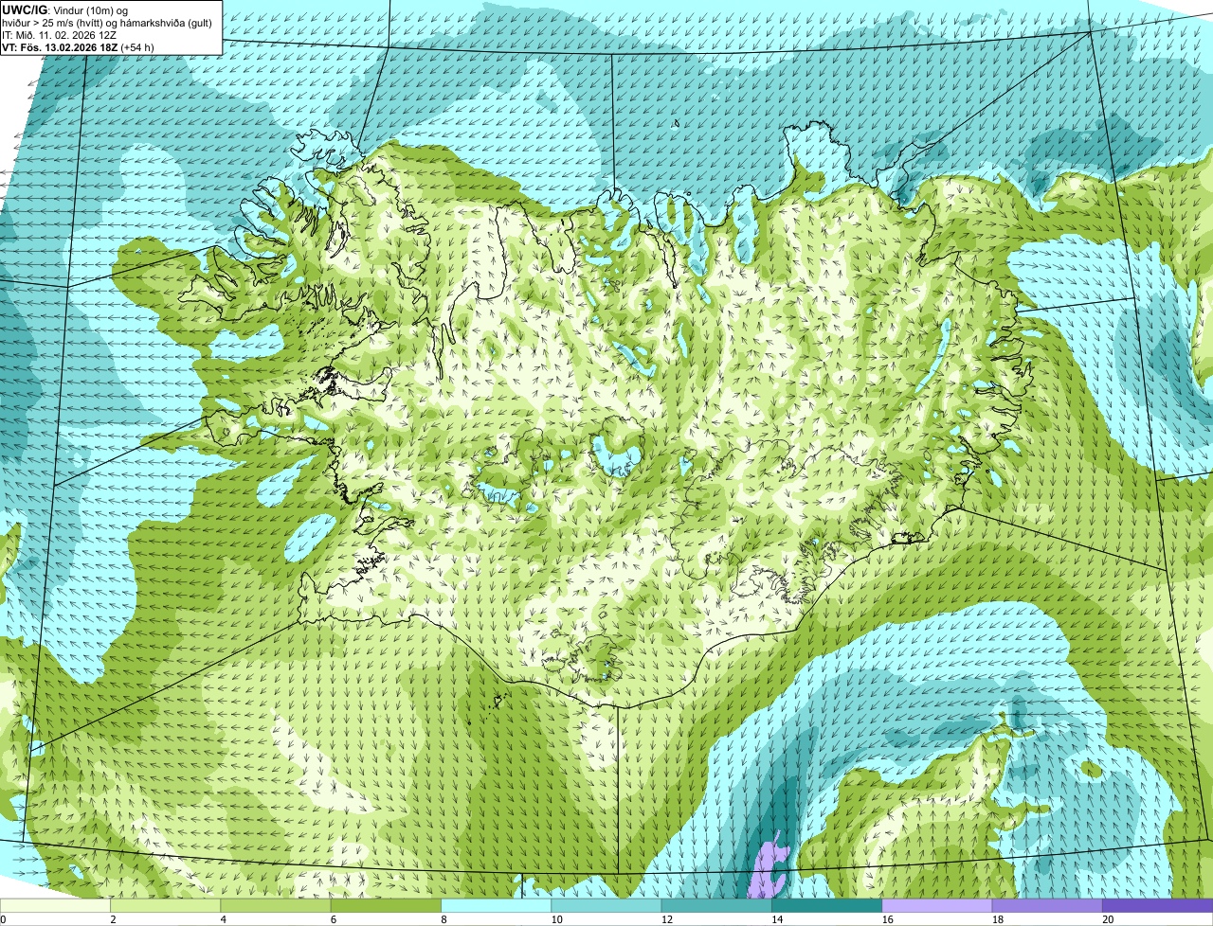
Task: Click the dark teal 14–16 m/s legend swatch
Action: [827, 905]
